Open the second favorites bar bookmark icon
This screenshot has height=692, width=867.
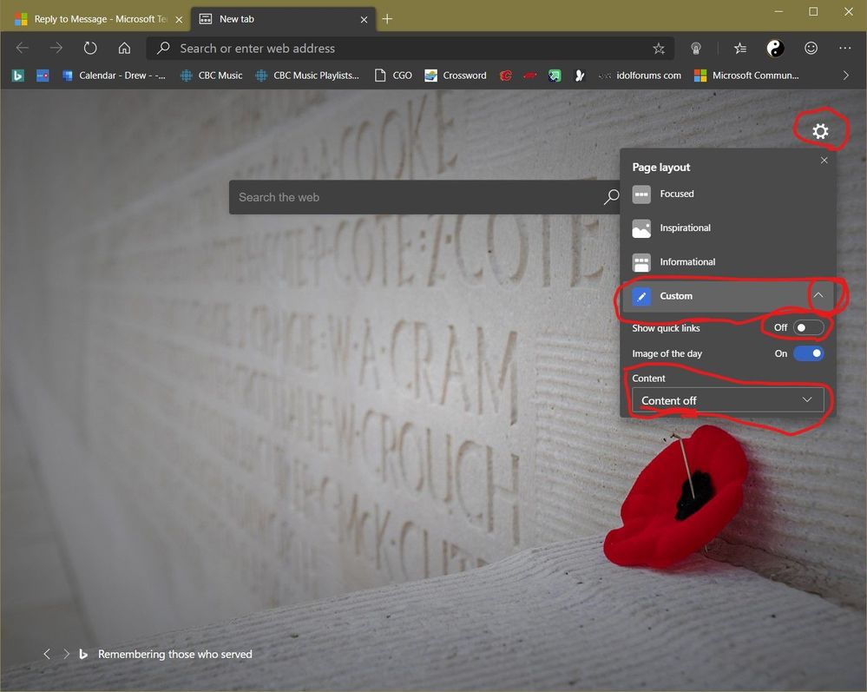[43, 76]
